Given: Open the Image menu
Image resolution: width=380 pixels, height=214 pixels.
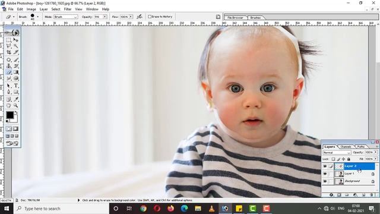Looking at the screenshot, I should pos(31,10).
